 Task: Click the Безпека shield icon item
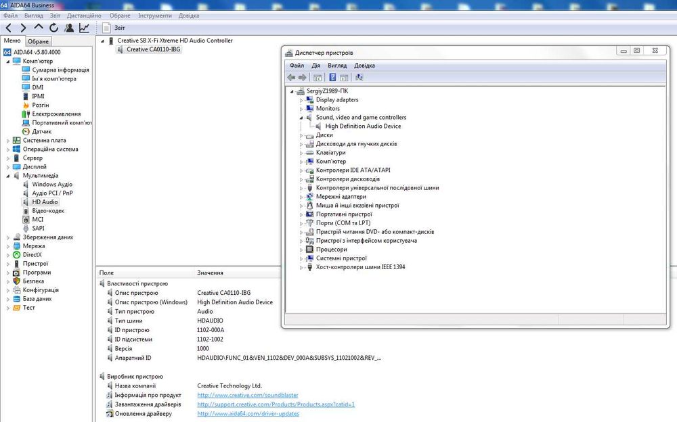tap(16, 281)
